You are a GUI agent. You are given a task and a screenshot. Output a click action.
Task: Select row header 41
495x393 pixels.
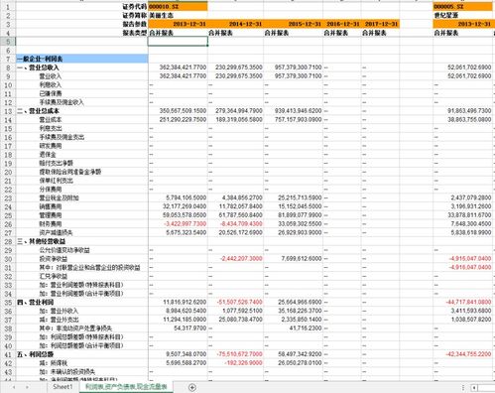click(x=8, y=354)
